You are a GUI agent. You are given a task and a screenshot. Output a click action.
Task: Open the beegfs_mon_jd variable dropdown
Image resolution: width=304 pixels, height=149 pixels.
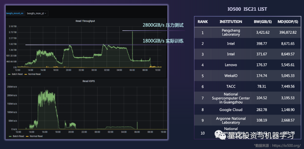tap(37, 13)
